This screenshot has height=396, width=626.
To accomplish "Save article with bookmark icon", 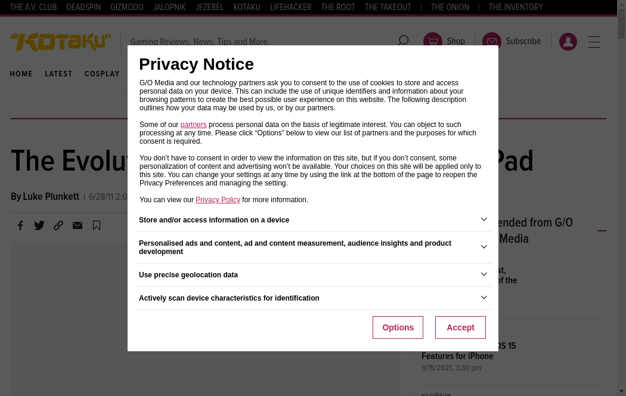I will coord(97,225).
